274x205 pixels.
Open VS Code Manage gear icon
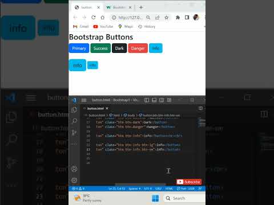coord(74,180)
